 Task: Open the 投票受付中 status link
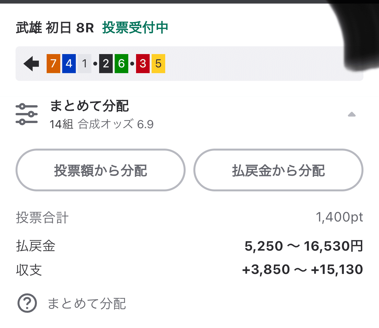coord(134,28)
